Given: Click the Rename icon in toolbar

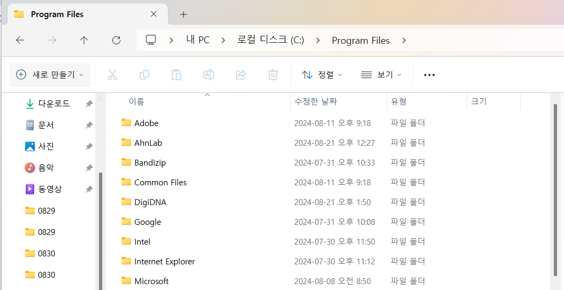Looking at the screenshot, I should tap(209, 75).
